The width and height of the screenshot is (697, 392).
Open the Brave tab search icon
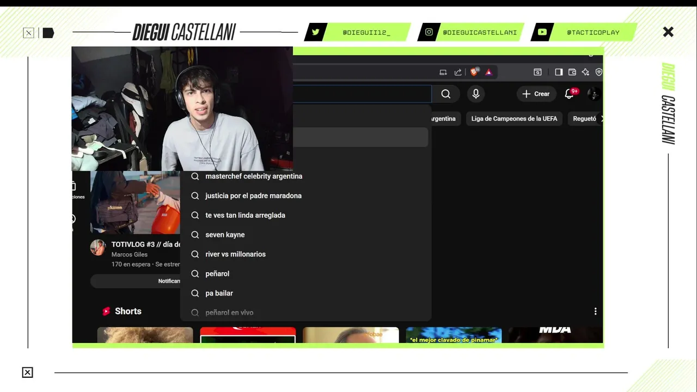[x=537, y=72]
